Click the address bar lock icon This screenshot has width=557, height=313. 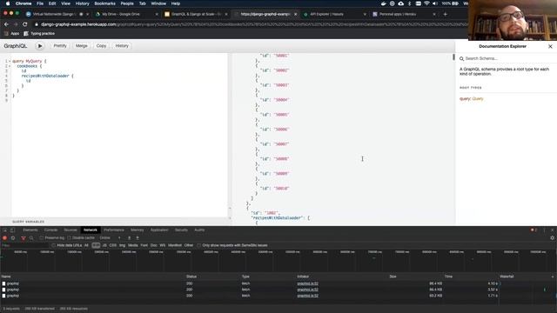tap(37, 24)
